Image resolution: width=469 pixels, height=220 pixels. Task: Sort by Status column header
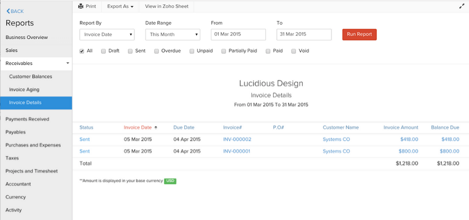tap(86, 128)
